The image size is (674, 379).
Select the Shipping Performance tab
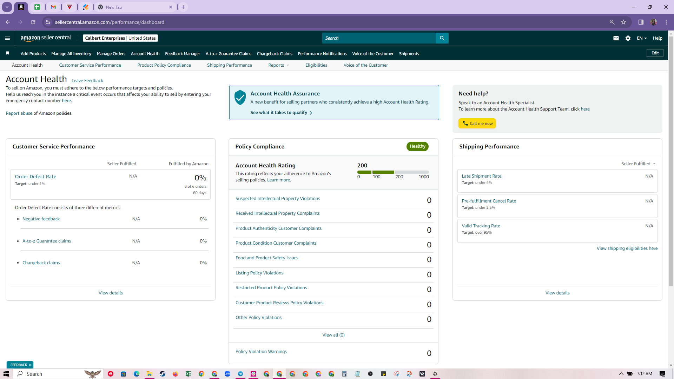pyautogui.click(x=229, y=65)
